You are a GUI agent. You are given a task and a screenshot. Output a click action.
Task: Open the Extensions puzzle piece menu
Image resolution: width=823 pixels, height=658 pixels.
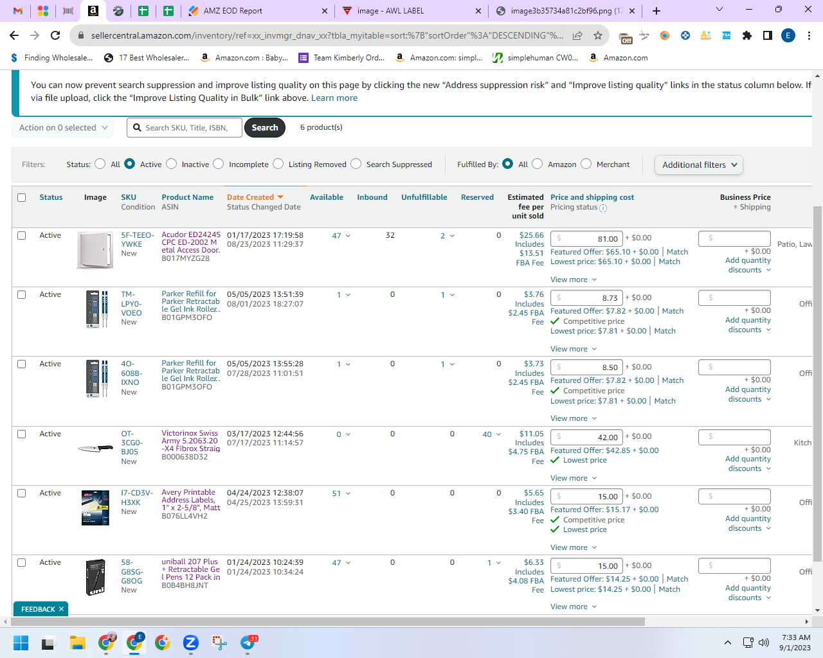click(747, 35)
